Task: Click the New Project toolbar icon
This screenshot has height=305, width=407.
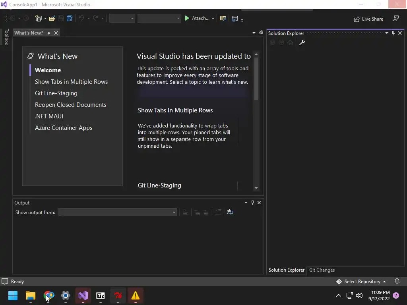Action: [x=39, y=18]
